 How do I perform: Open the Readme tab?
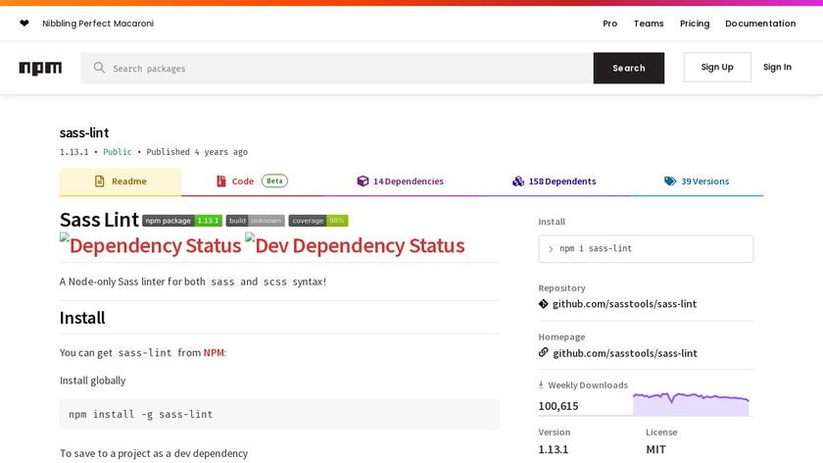coord(121,181)
